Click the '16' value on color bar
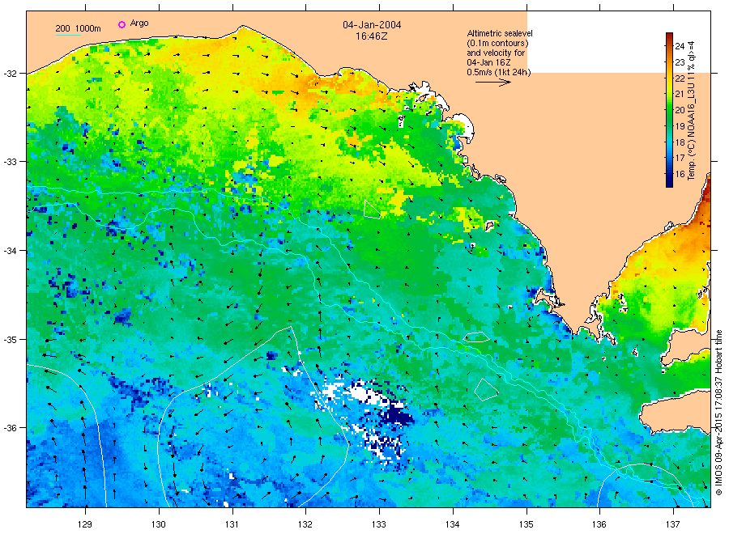 tap(680, 174)
